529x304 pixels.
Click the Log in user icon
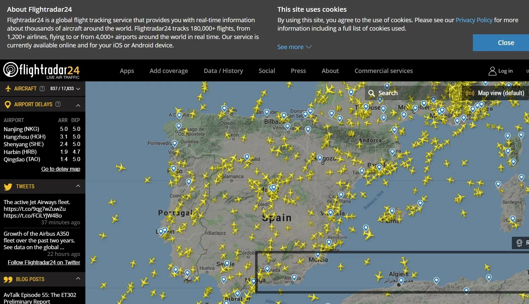point(492,71)
